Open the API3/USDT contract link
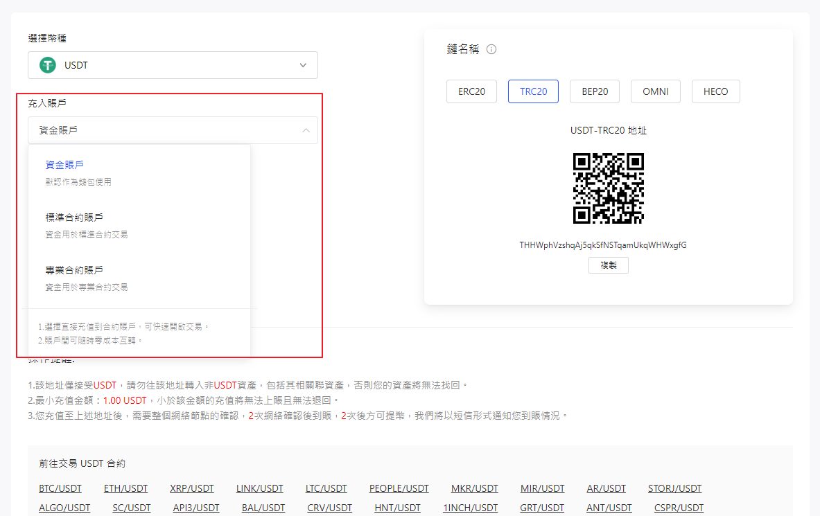The image size is (820, 516). [x=196, y=508]
